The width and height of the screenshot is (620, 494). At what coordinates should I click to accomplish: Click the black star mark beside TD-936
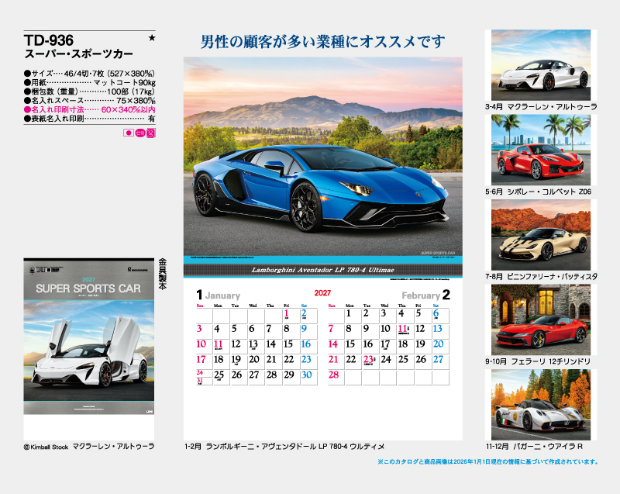point(152,38)
